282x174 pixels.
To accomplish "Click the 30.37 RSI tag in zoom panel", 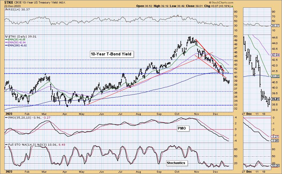I will 275,26.
